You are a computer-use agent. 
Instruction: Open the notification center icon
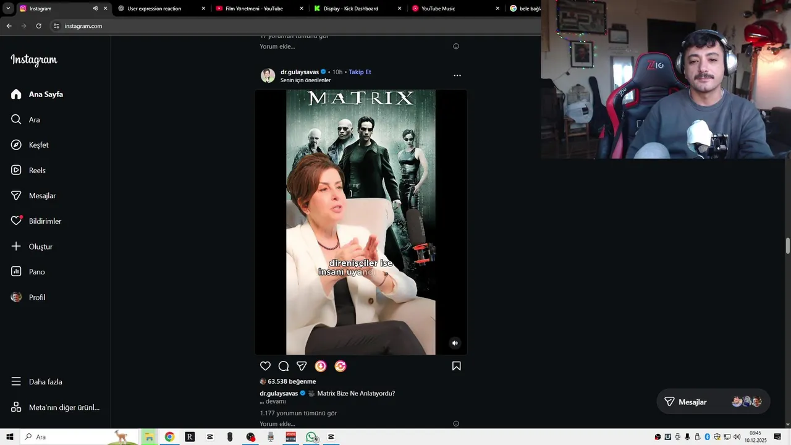(777, 437)
